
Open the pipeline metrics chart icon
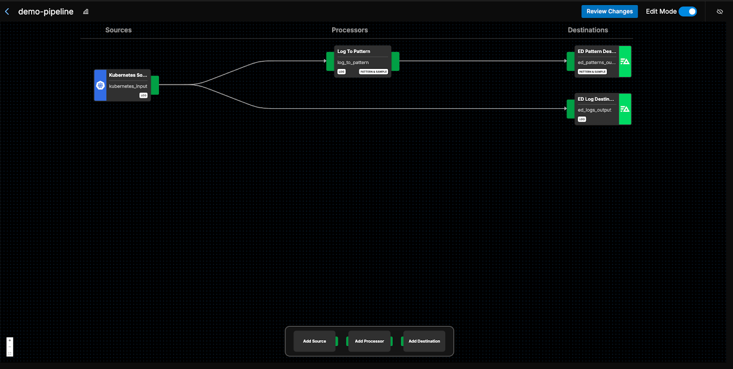86,11
